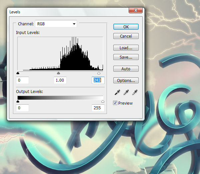Click the OK button
Screen dimensions: 200x174
pos(126,27)
